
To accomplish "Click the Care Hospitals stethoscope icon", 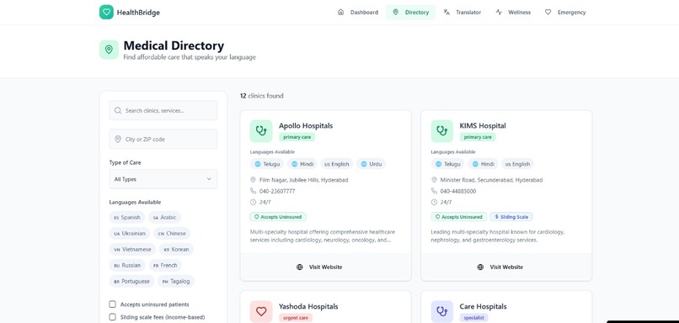I will click(441, 311).
